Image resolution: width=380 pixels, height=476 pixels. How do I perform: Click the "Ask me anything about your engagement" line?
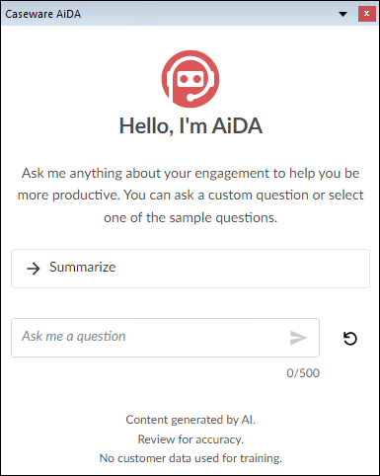coord(190,174)
